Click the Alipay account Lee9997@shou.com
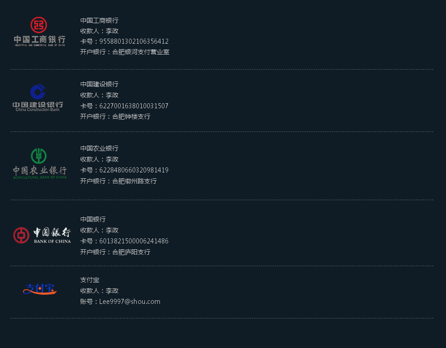 [x=129, y=302]
